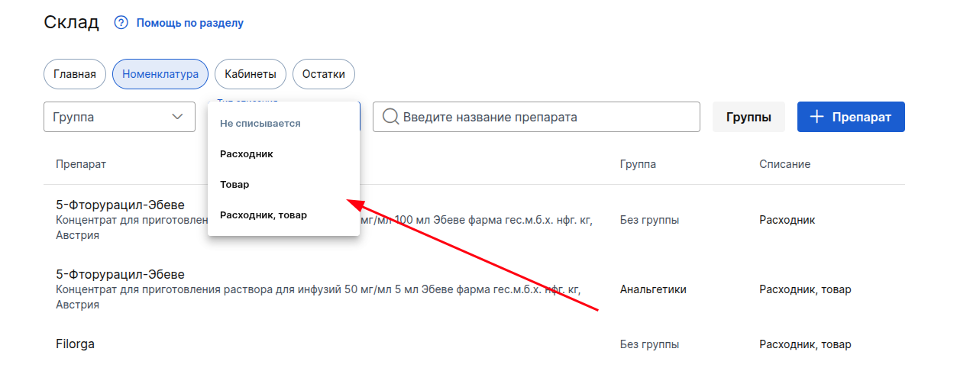Screen dimensions: 957x368
Task: Click the plus icon on Препарат button
Action: pyautogui.click(x=816, y=117)
